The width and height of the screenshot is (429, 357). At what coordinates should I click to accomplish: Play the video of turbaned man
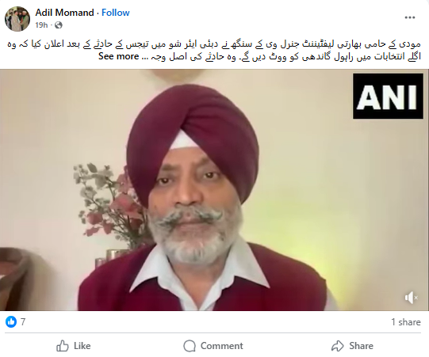tap(214, 190)
